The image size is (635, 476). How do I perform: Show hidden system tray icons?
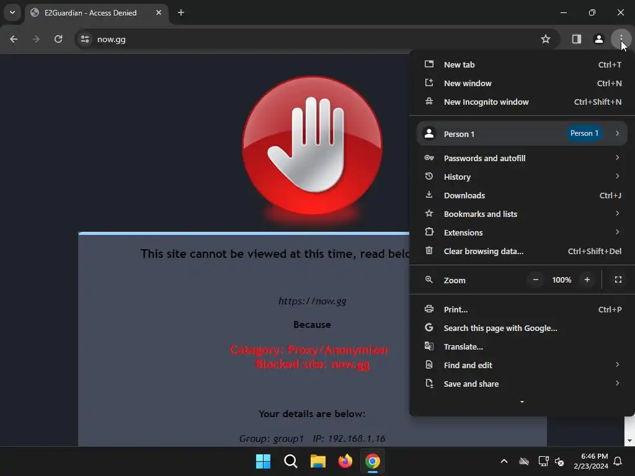[x=504, y=461]
